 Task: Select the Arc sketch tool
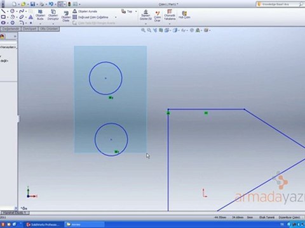click(x=12, y=17)
